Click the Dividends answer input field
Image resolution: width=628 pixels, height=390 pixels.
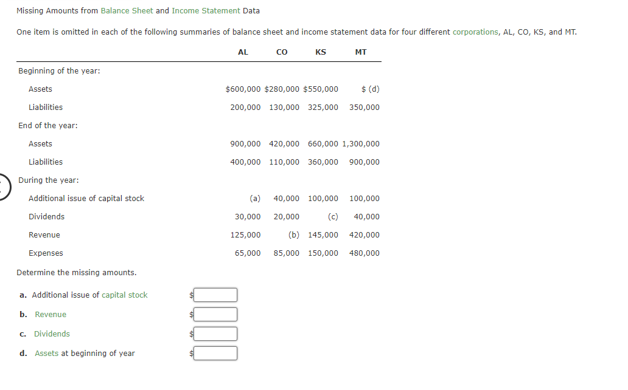pos(215,334)
